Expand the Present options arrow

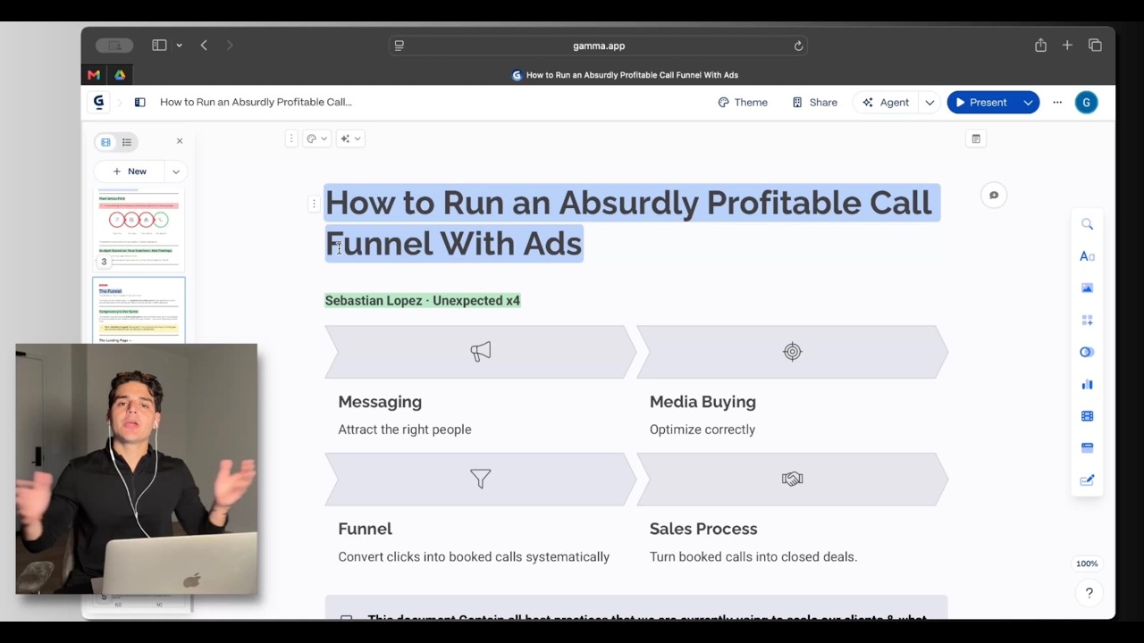click(x=1028, y=102)
